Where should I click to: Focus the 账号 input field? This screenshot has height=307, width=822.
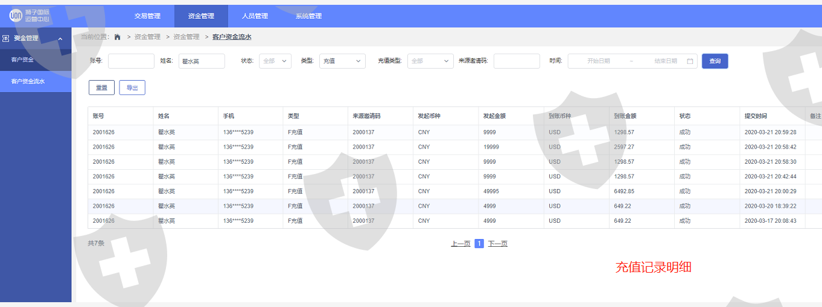click(131, 61)
